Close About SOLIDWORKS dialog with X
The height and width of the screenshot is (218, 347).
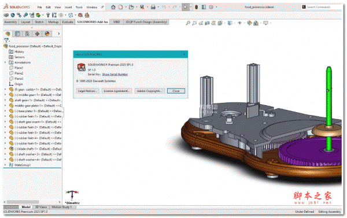(184, 54)
